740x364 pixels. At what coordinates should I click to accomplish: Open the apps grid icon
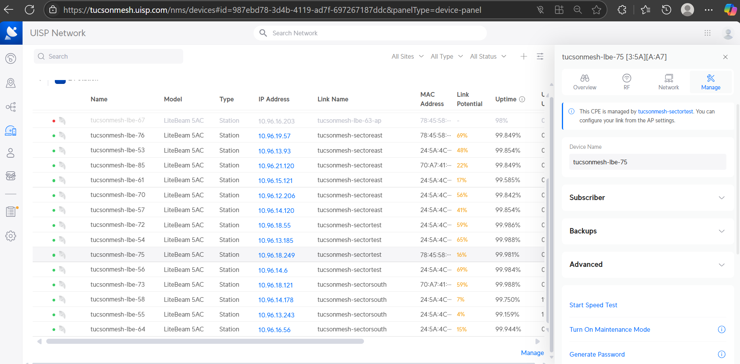click(x=707, y=33)
